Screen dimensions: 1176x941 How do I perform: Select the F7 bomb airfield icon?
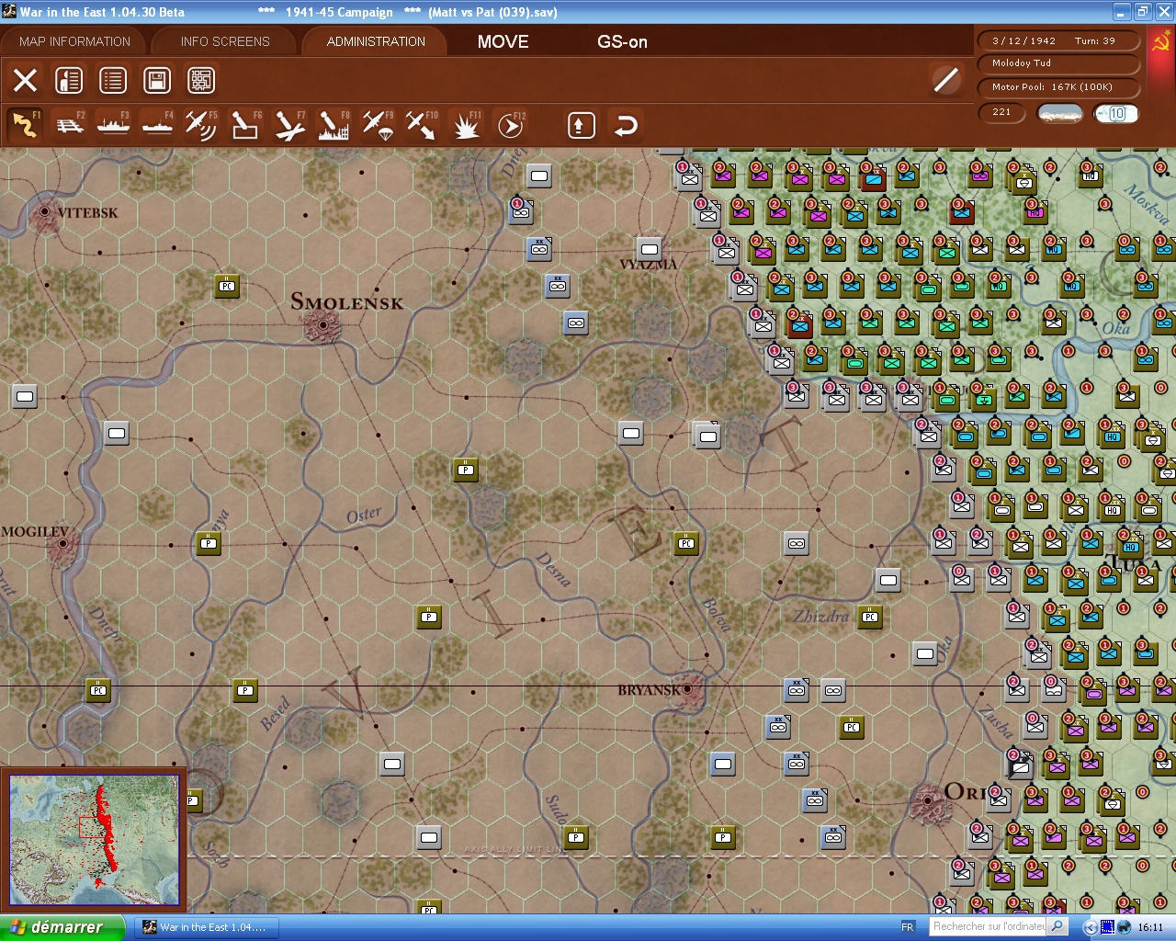click(x=289, y=125)
